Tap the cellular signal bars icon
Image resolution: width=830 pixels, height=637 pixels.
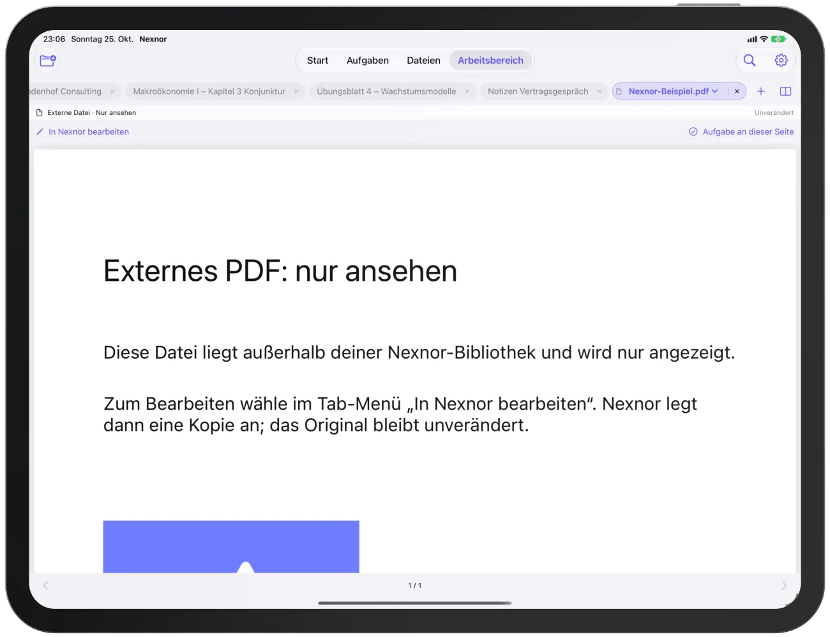tap(752, 39)
